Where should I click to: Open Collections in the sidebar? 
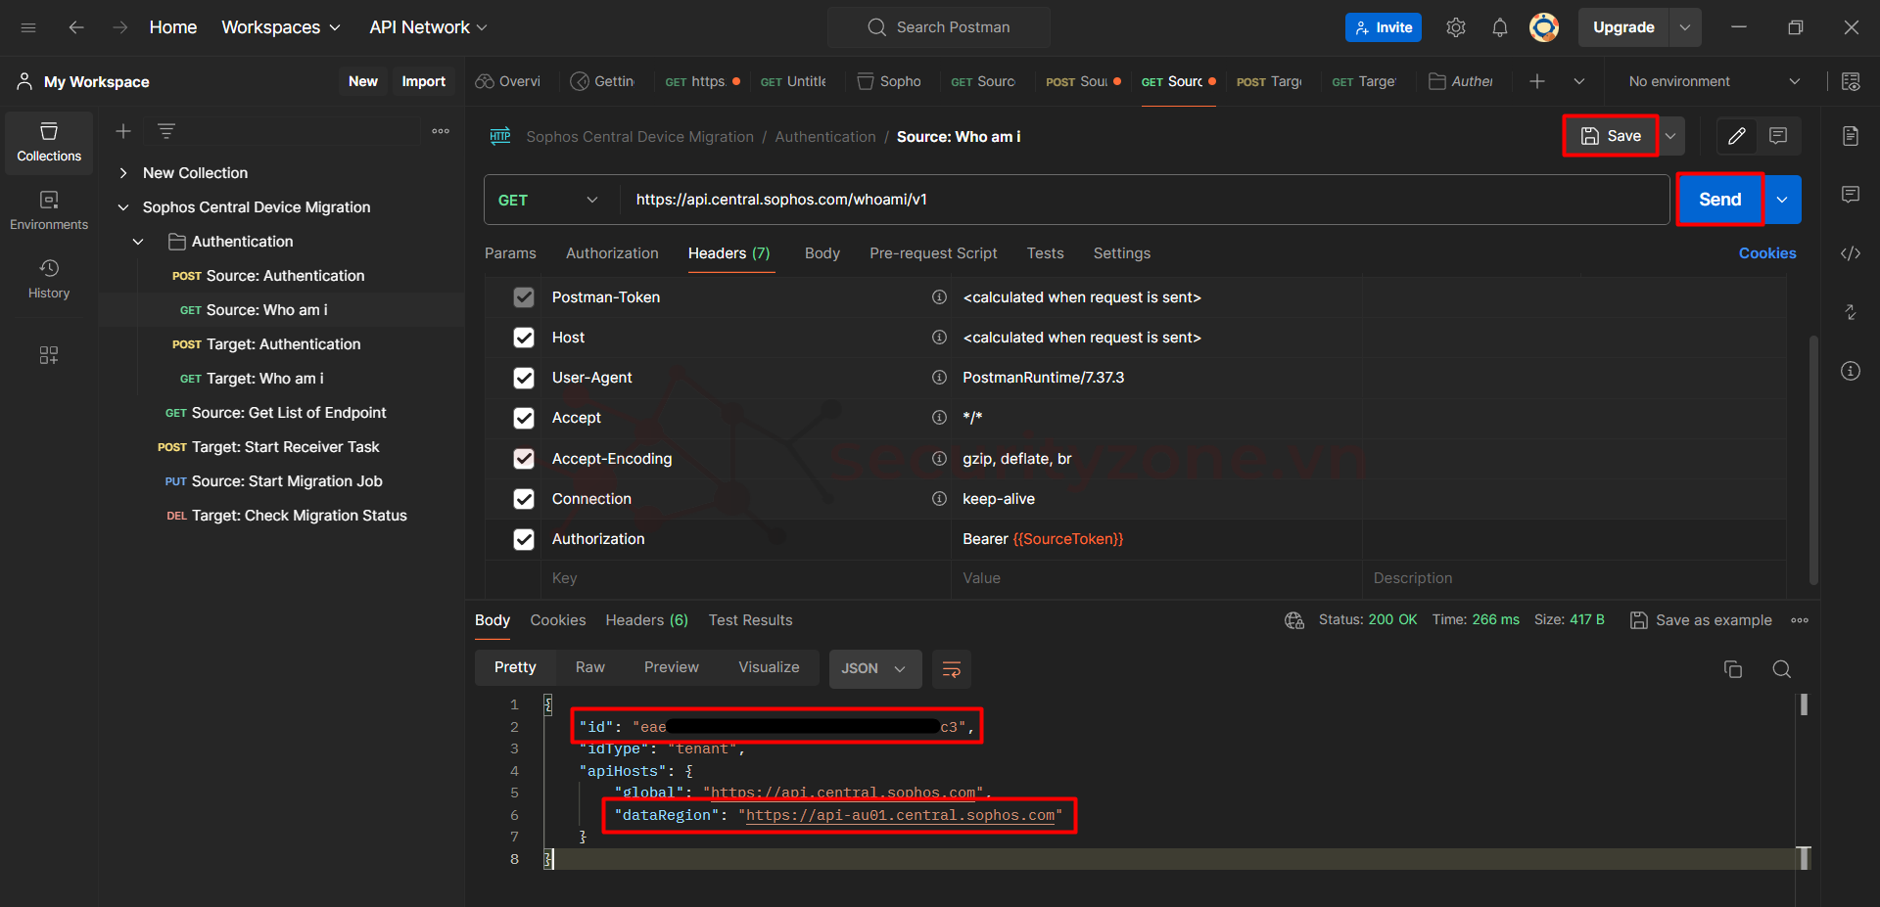(49, 143)
